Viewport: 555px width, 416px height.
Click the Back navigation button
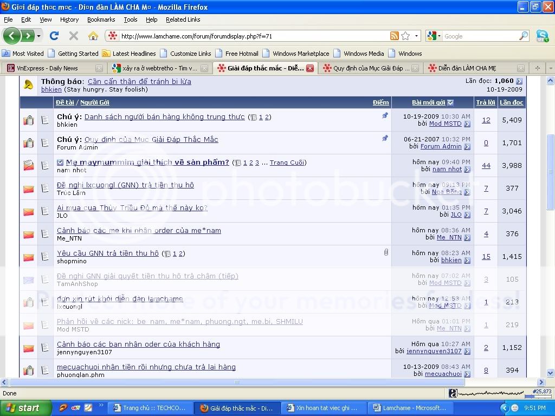coord(12,36)
